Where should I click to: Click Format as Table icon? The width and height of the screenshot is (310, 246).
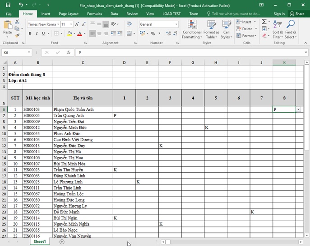(211, 29)
